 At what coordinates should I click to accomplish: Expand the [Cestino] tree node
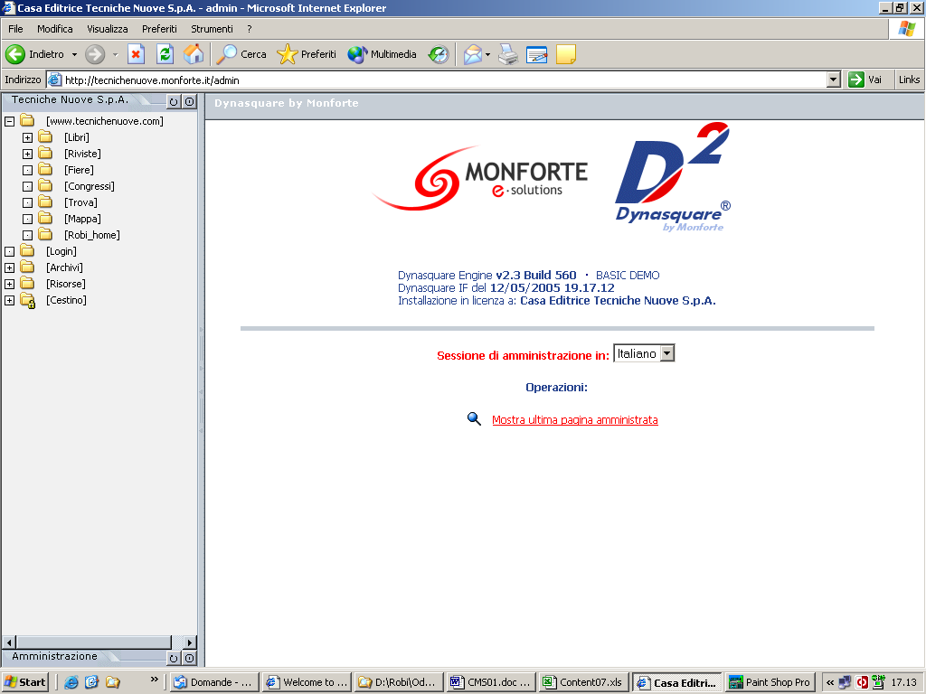(x=9, y=300)
